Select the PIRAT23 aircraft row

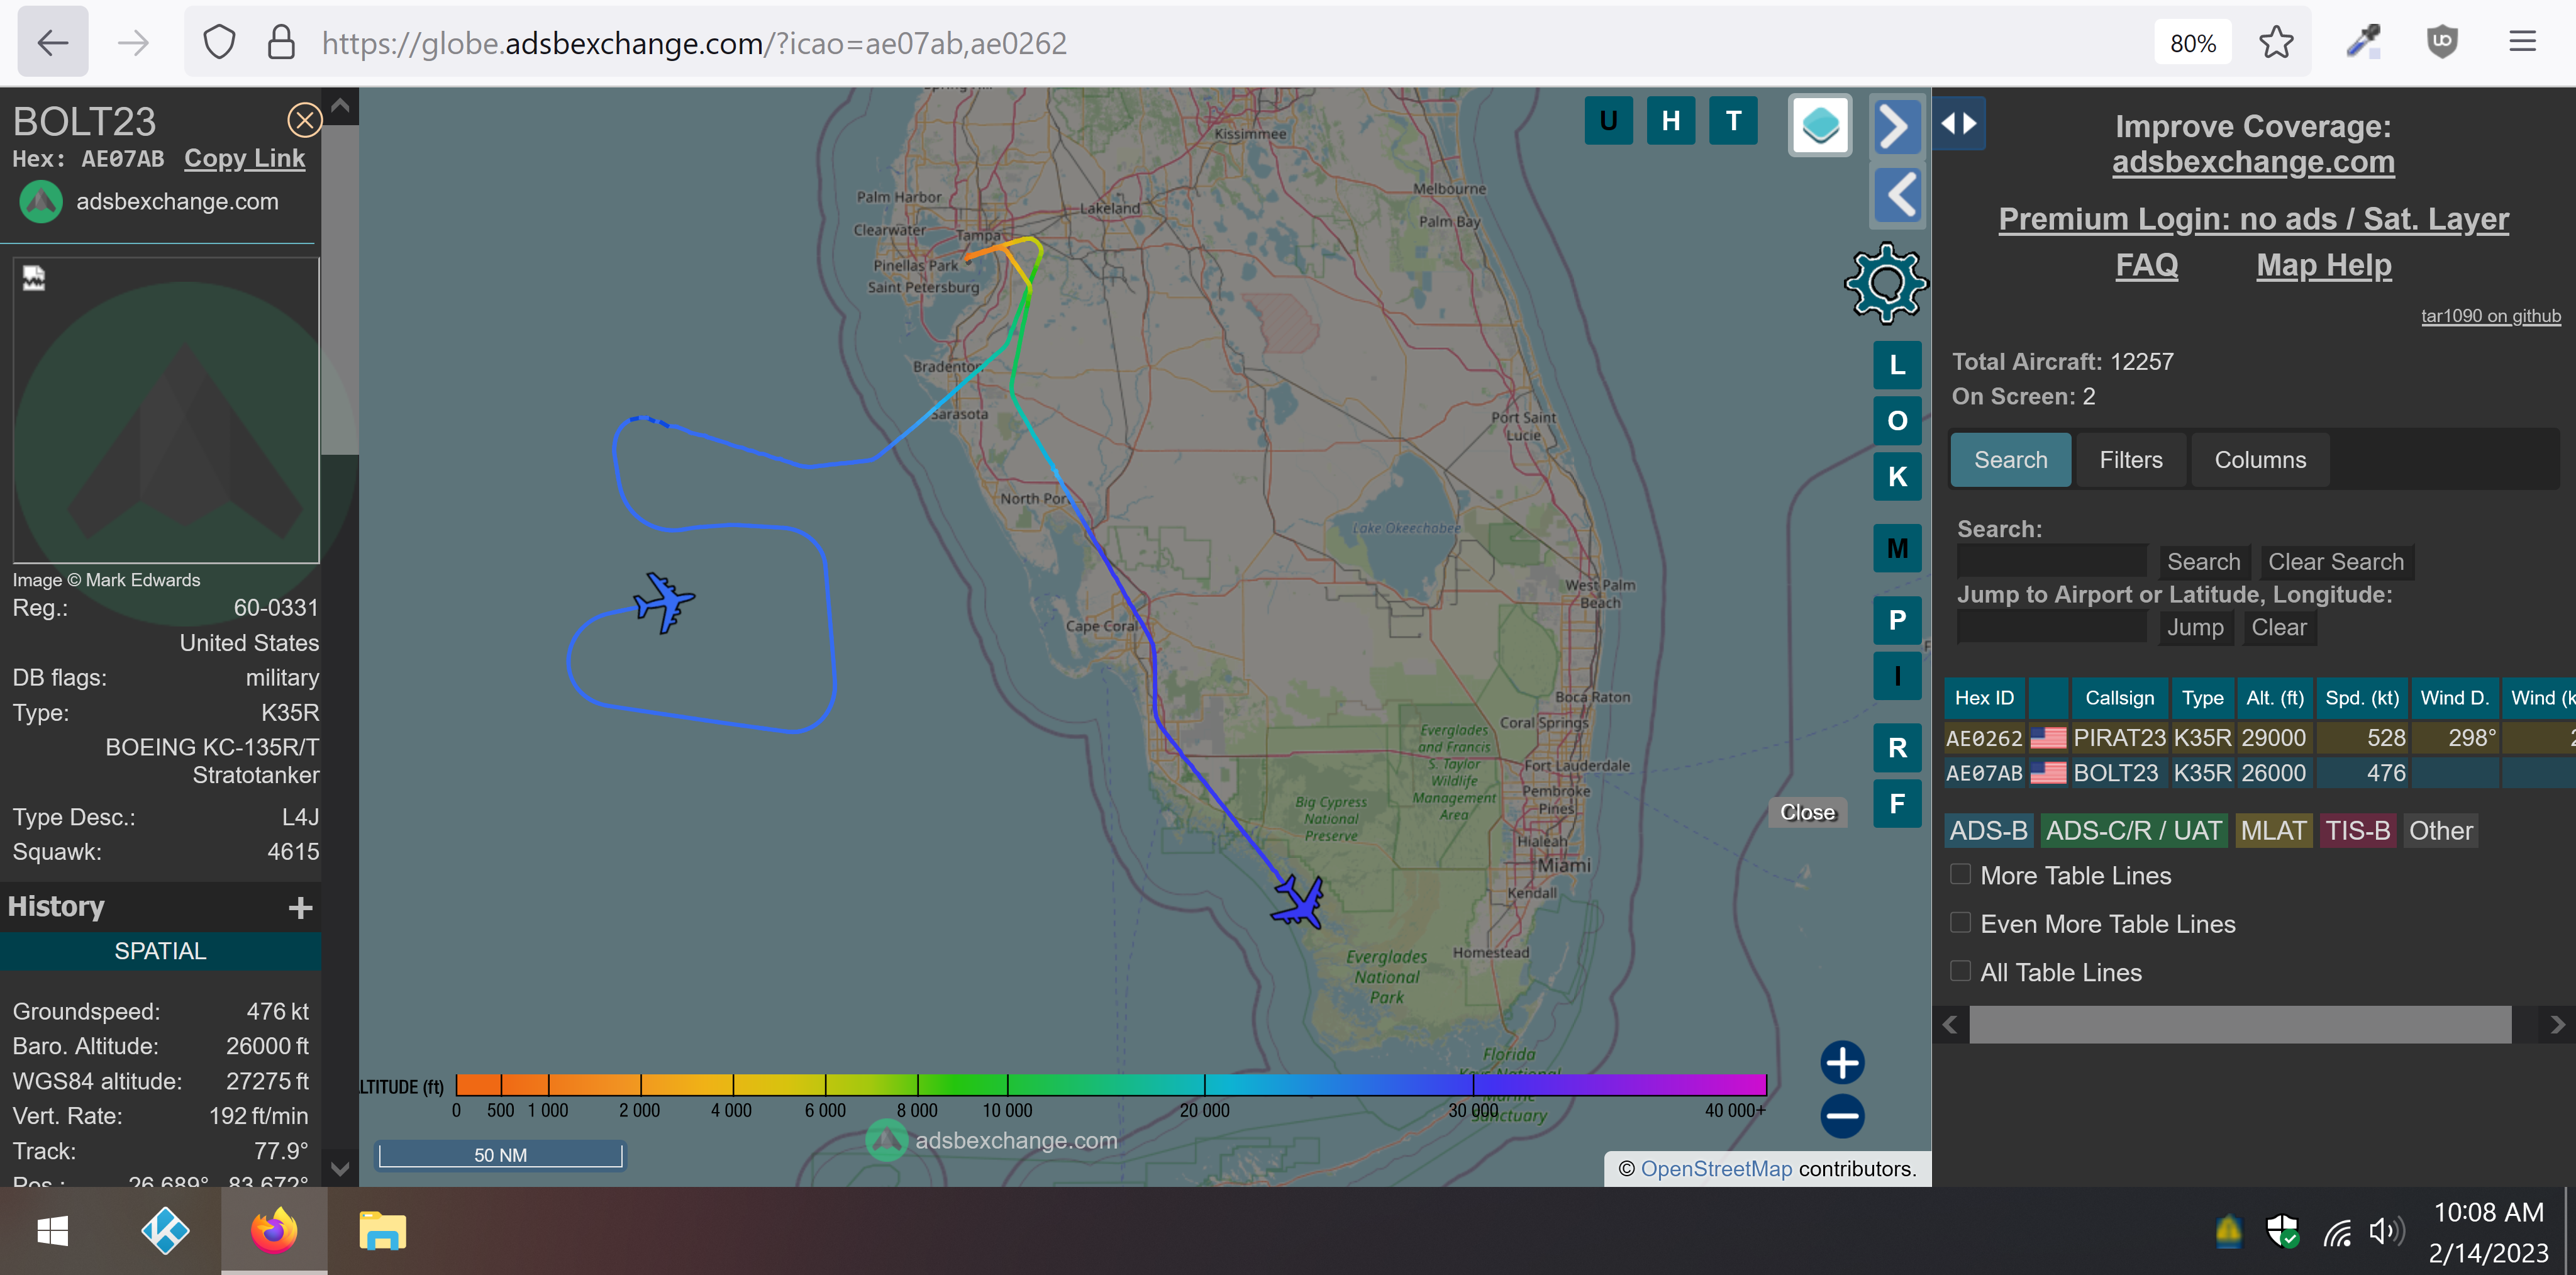coord(2260,738)
